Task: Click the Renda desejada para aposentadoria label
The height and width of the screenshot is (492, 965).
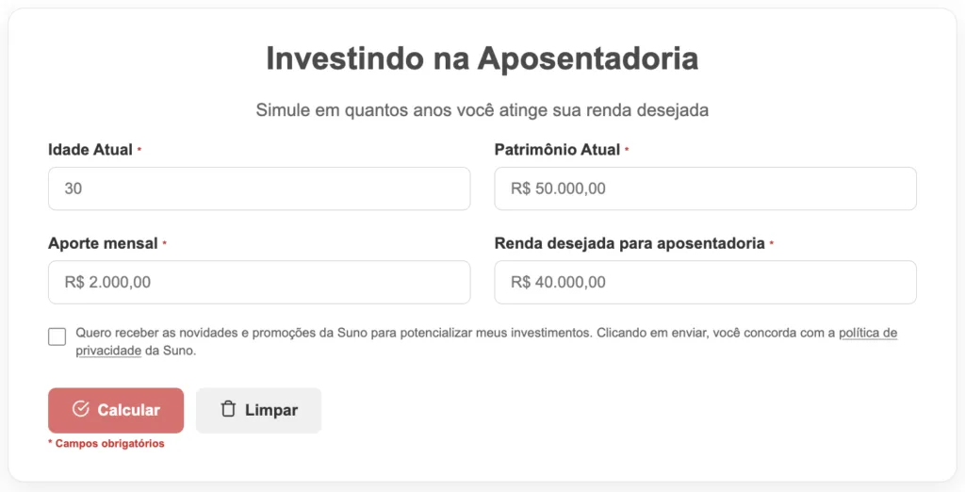Action: (629, 243)
